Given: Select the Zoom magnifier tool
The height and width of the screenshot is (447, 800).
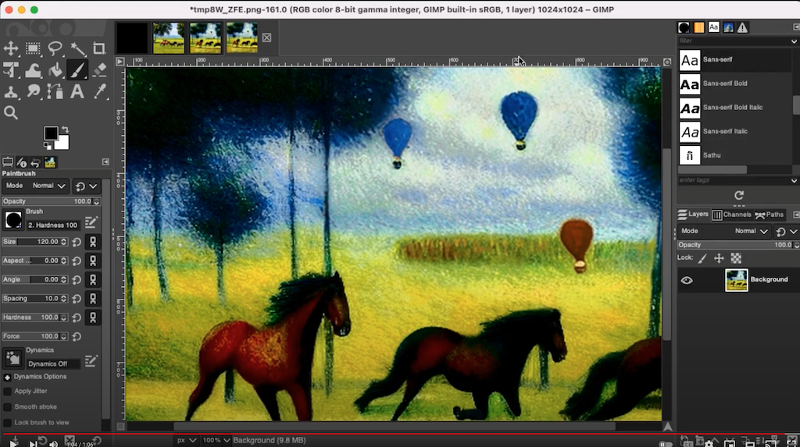Looking at the screenshot, I should (11, 113).
